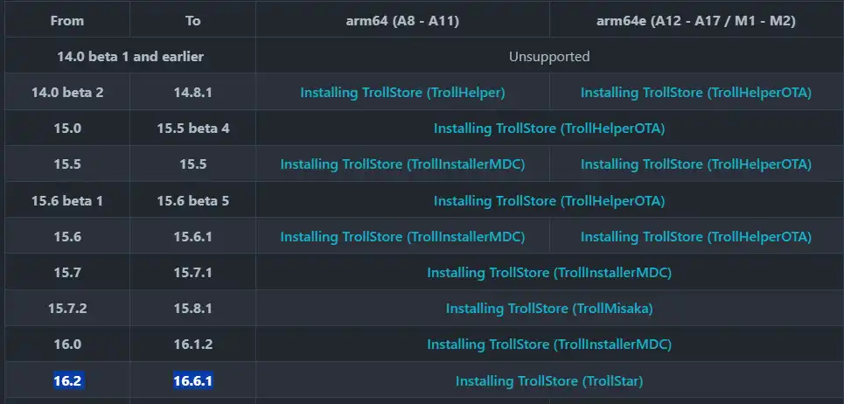
Task: Open TrollHelperOTA link for 15.0 to 15.5 beta 4
Action: click(x=549, y=129)
